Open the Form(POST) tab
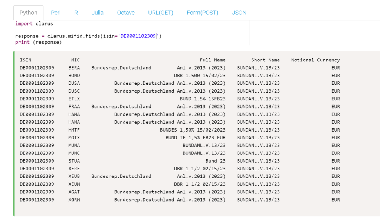Screen dimensions: 380x223 point(203,13)
